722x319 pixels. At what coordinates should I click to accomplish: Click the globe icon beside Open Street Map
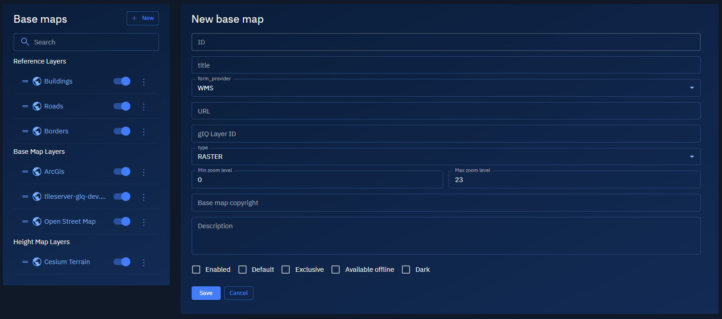(x=37, y=221)
